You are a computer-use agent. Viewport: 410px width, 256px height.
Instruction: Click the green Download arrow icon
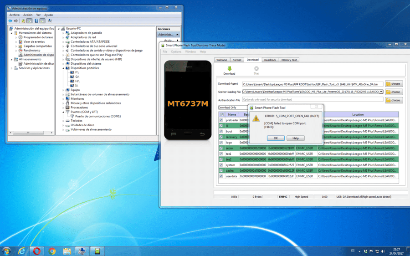point(229,68)
